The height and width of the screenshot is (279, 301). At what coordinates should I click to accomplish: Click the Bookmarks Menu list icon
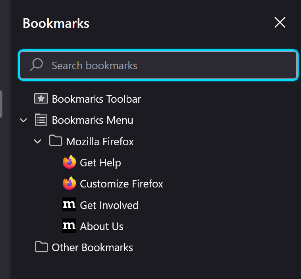click(41, 120)
